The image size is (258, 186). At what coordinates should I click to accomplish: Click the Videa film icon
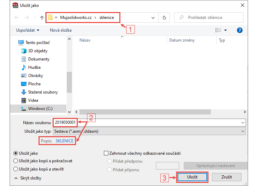pos(24,100)
